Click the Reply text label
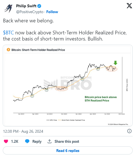 point(37,141)
